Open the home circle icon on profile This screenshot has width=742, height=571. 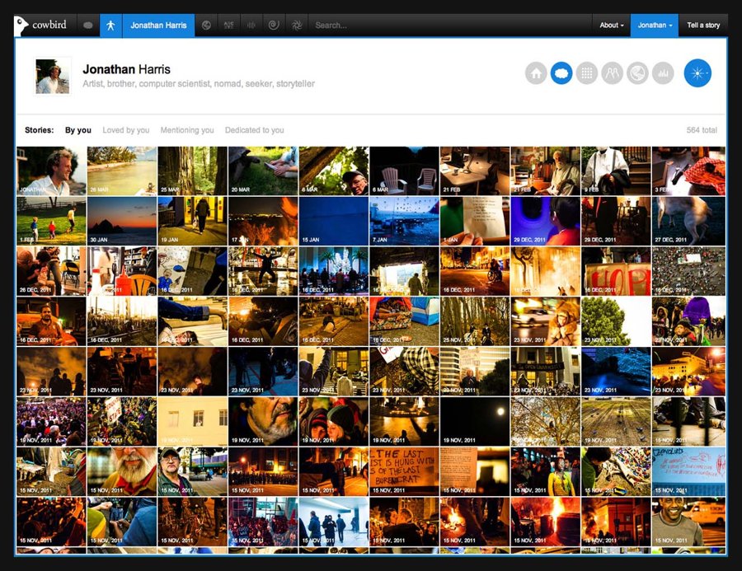536,73
